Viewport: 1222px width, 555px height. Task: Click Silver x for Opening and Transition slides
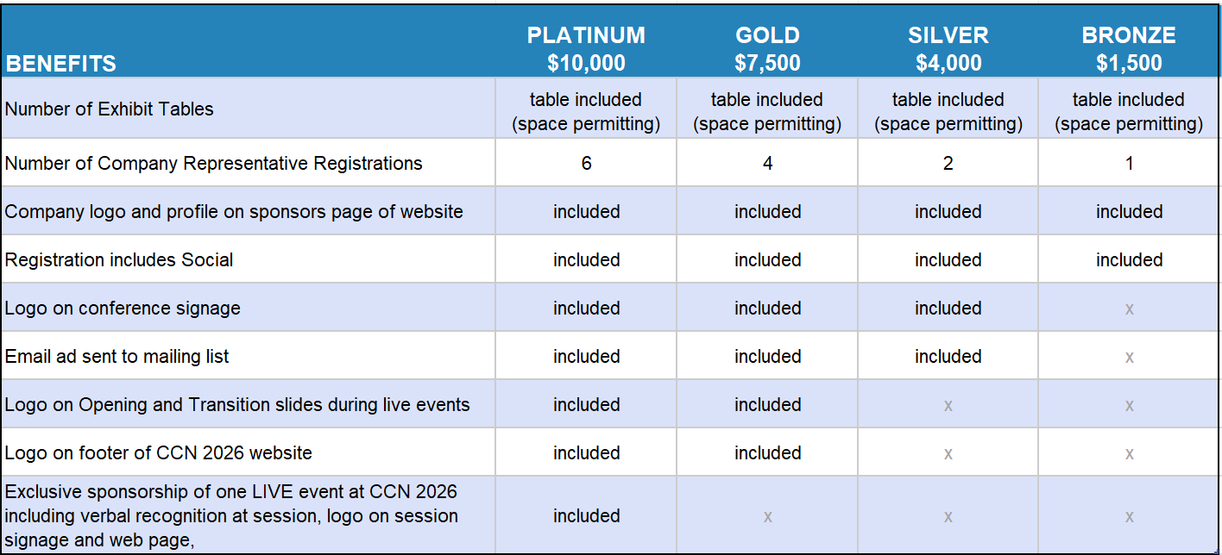[x=948, y=405]
